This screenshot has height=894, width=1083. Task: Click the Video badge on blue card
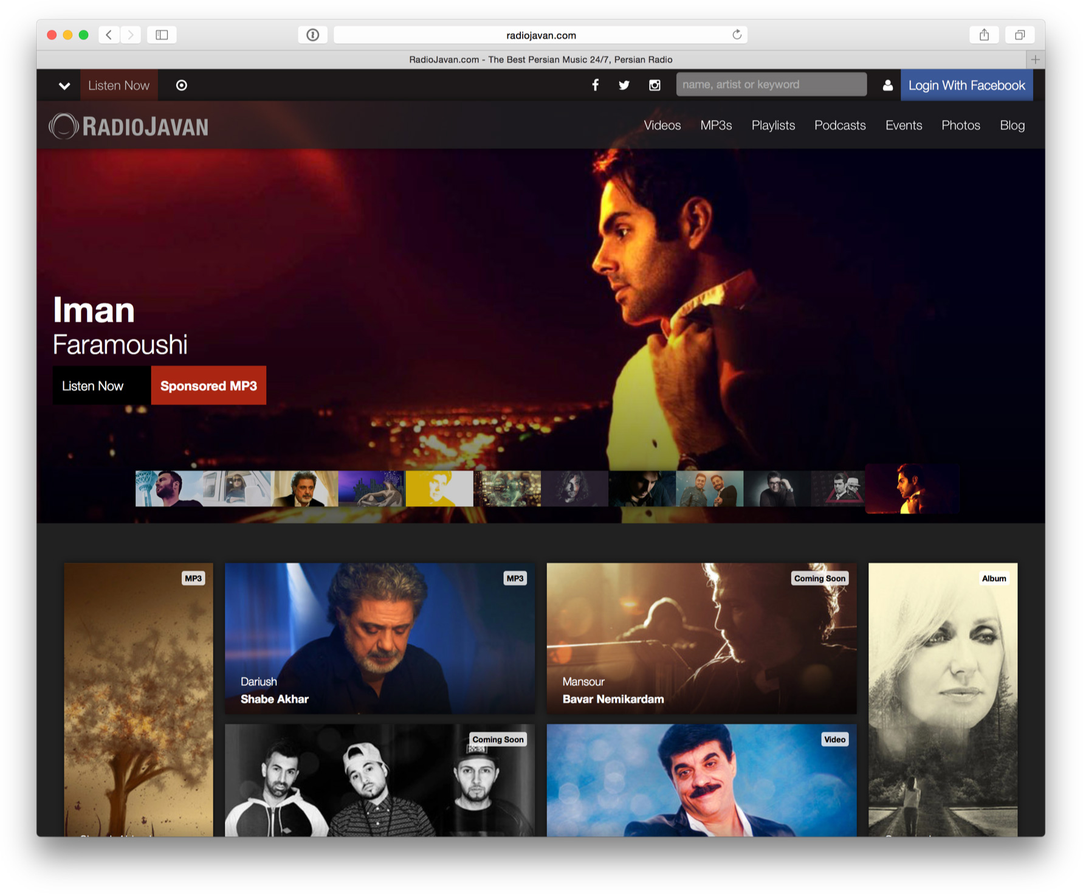pyautogui.click(x=834, y=740)
